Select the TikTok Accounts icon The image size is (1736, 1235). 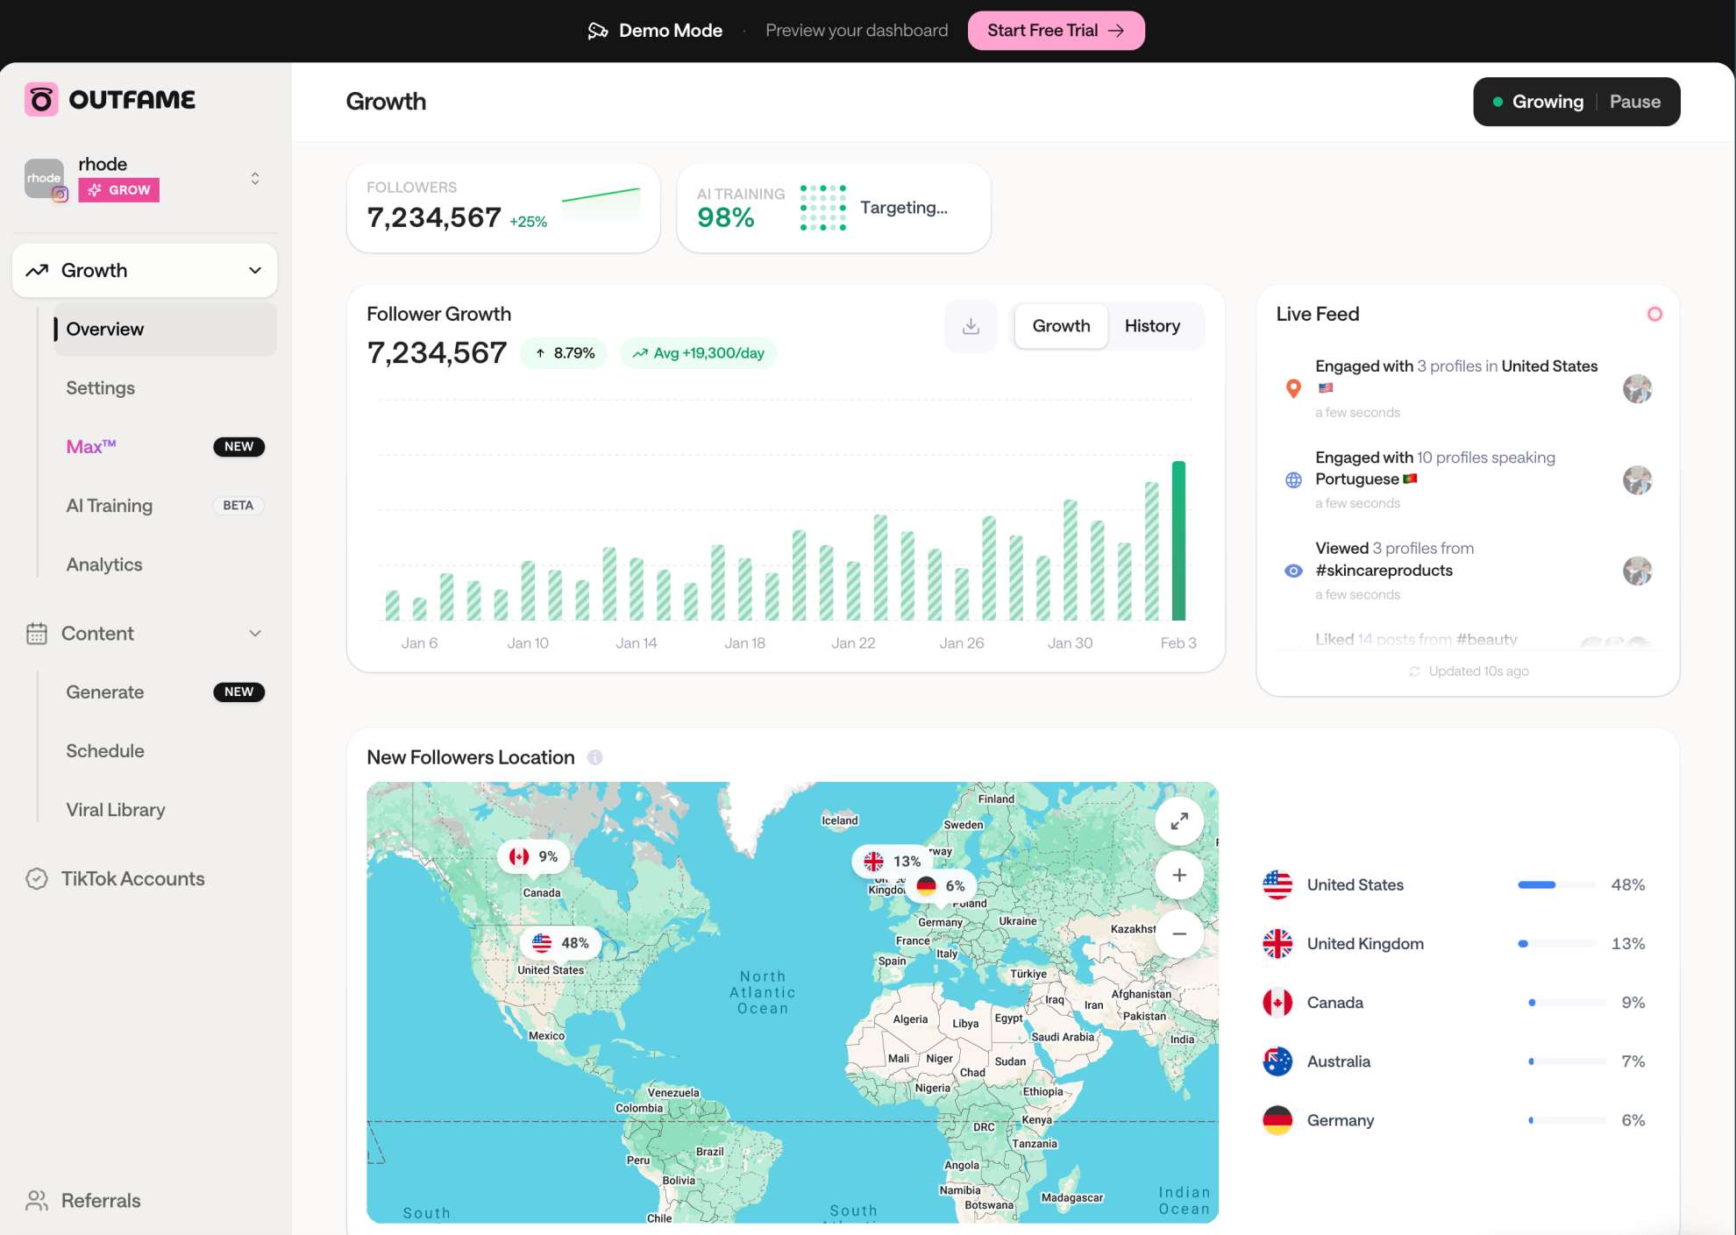(x=37, y=878)
